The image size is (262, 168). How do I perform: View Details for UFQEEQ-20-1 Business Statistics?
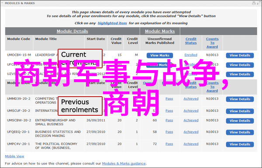[240, 132]
